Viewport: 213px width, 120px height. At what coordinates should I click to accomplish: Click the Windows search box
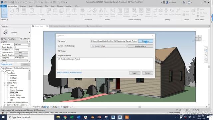(x=30, y=117)
